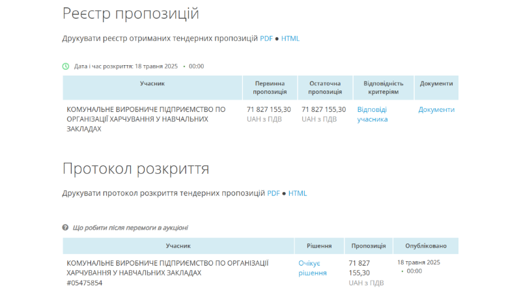Click 'Опубліковано' column header

tap(426, 246)
